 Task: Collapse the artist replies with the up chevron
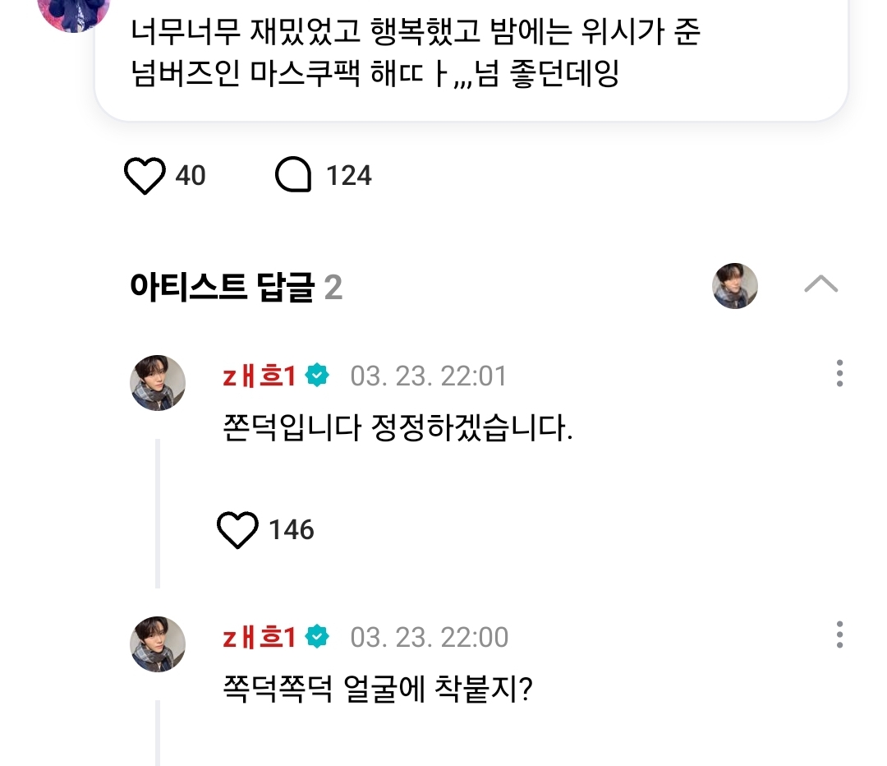(x=820, y=285)
